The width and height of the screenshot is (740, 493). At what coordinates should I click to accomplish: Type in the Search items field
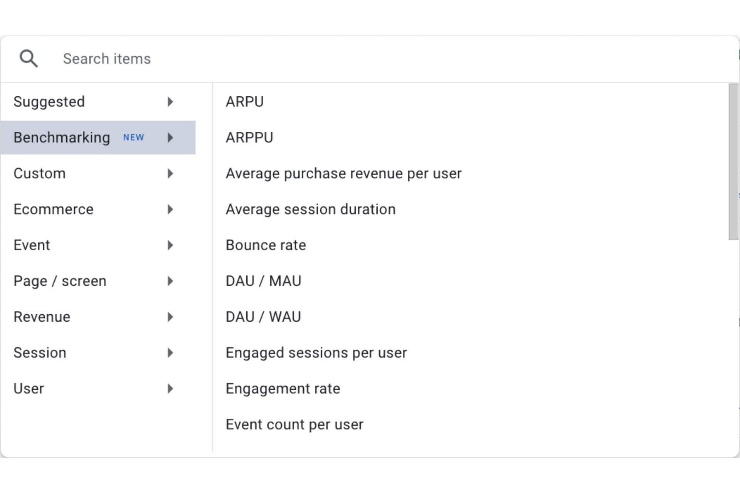pos(270,59)
